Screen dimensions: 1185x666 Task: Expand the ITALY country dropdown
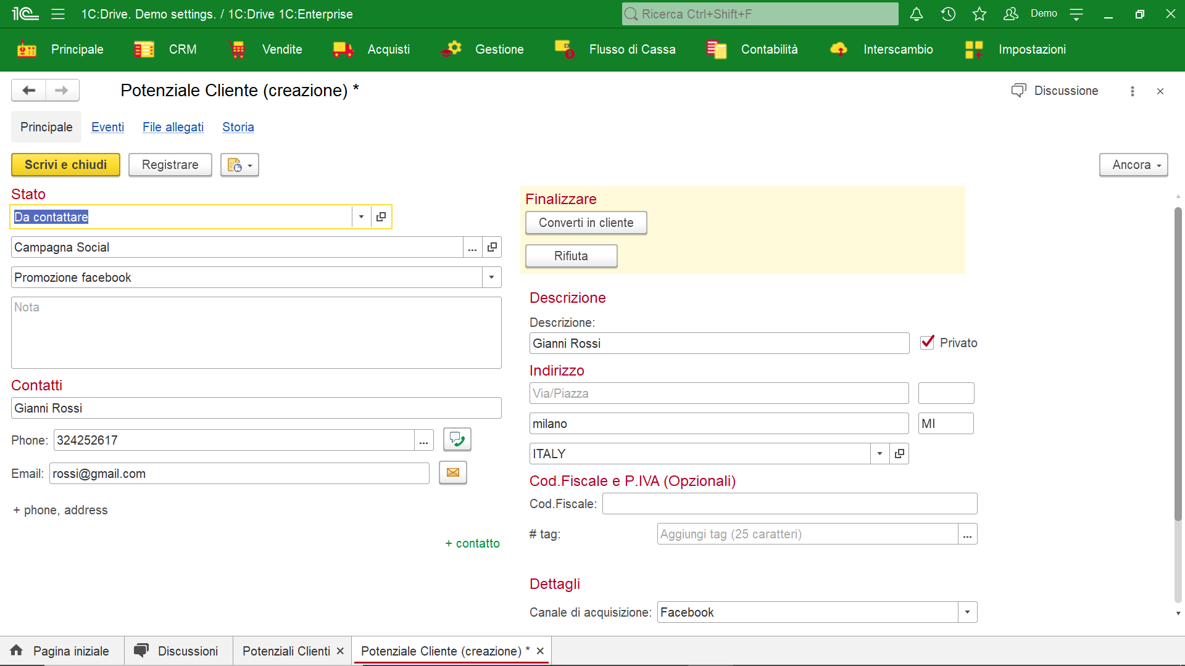click(879, 454)
